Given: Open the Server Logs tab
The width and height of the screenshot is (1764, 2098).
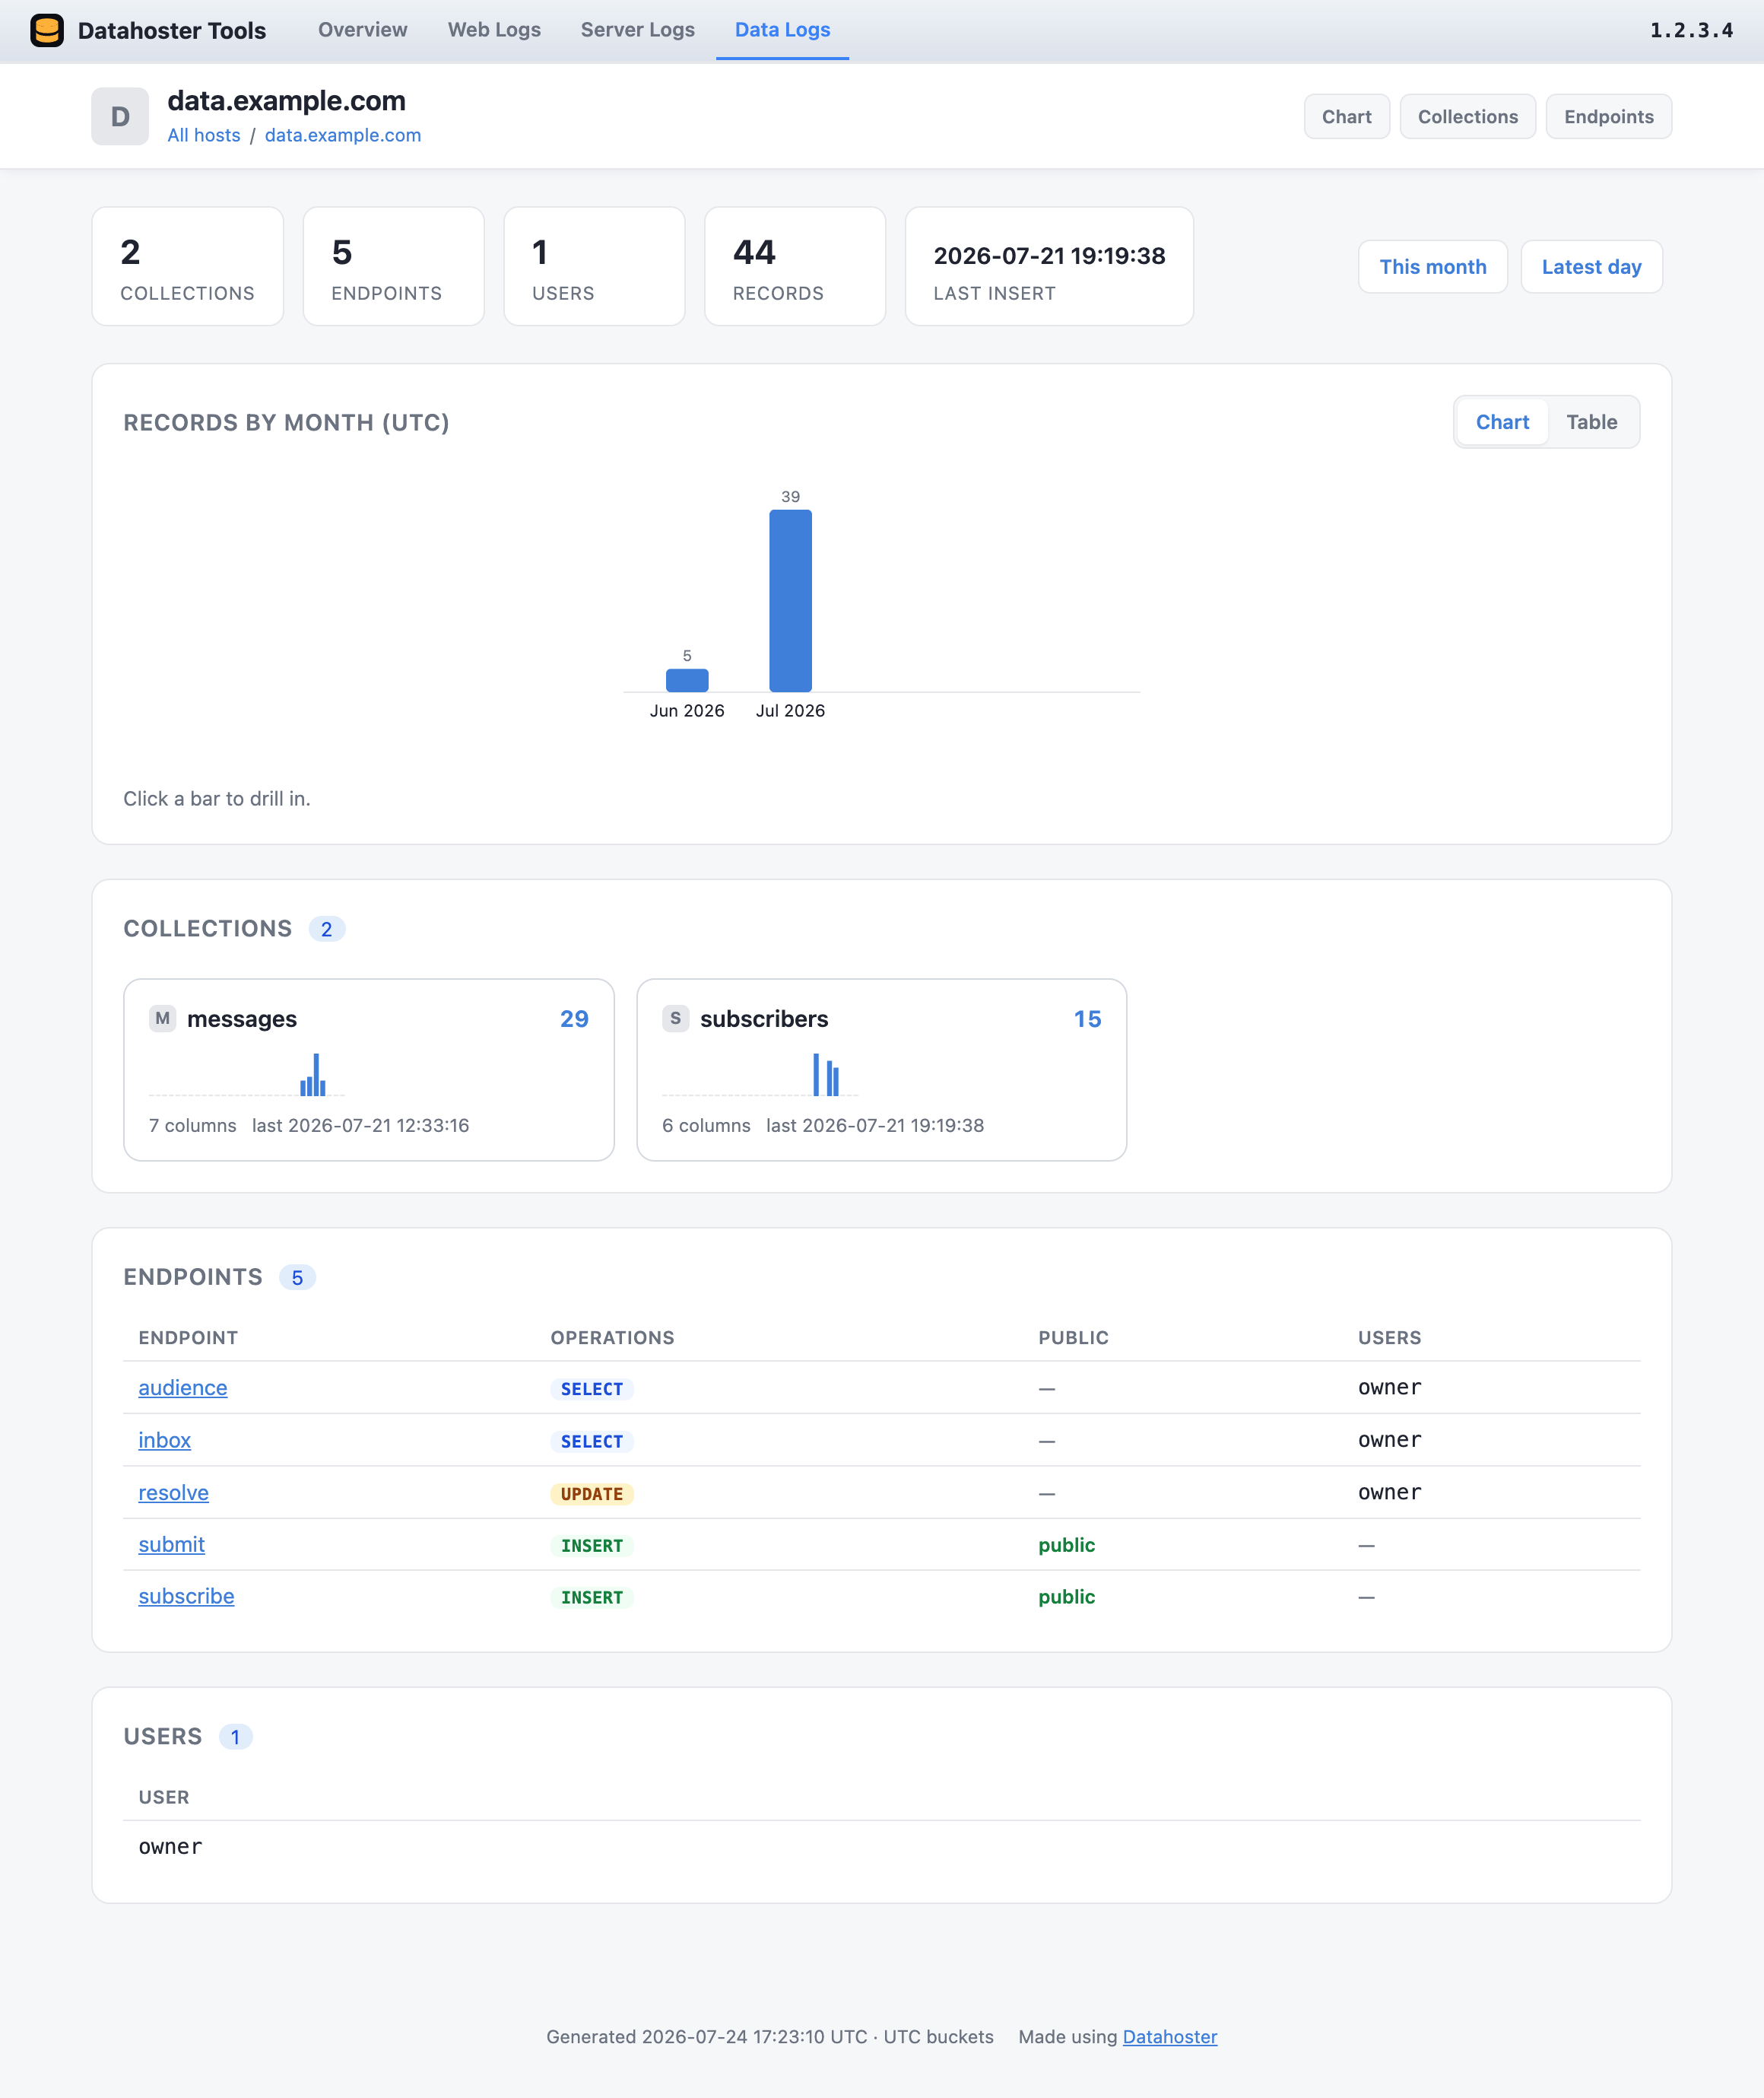Looking at the screenshot, I should [637, 30].
